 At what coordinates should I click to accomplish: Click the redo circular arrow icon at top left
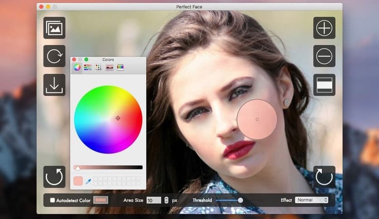click(x=54, y=56)
